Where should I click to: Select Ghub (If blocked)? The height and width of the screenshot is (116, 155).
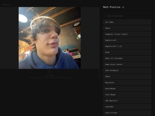point(127,58)
